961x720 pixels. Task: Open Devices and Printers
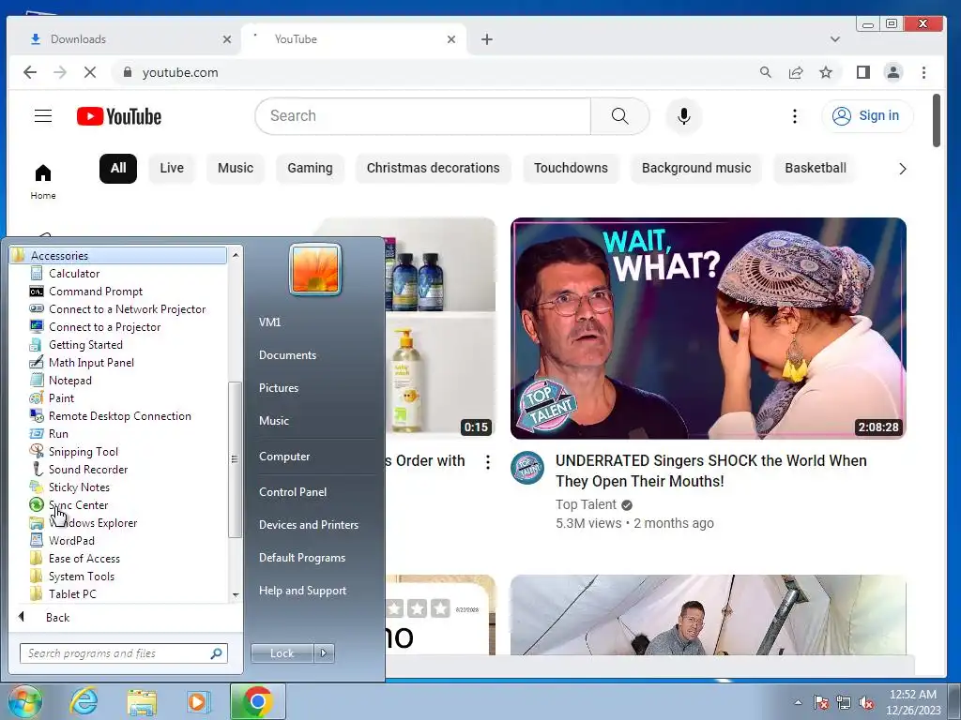(x=308, y=525)
